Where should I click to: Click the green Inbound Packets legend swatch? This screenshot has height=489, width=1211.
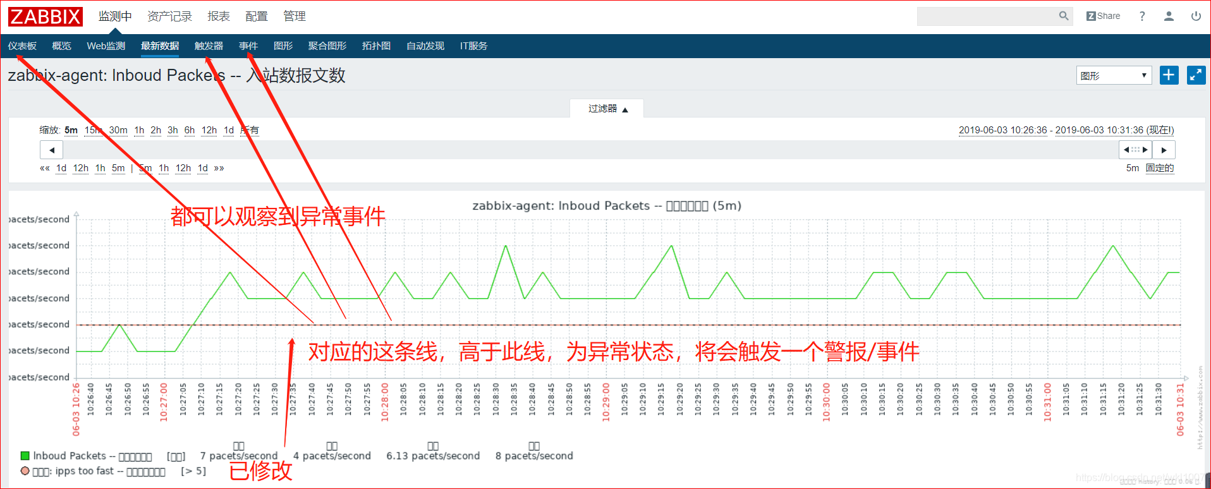click(x=25, y=456)
